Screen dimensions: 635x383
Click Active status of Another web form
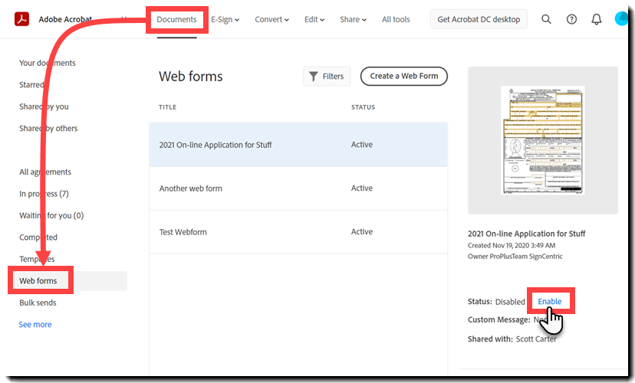click(362, 188)
